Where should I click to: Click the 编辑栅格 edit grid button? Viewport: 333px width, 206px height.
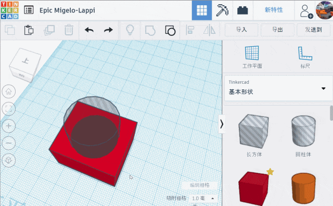pyautogui.click(x=200, y=185)
